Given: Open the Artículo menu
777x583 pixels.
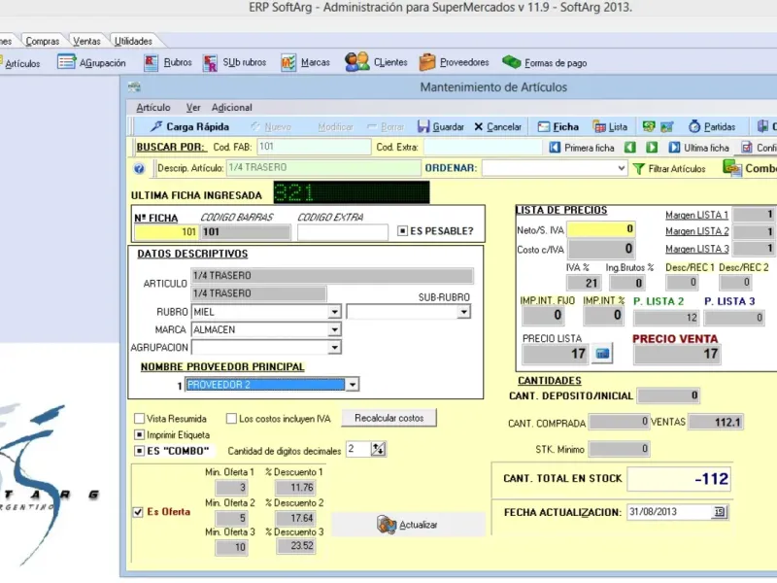Looking at the screenshot, I should coord(153,108).
